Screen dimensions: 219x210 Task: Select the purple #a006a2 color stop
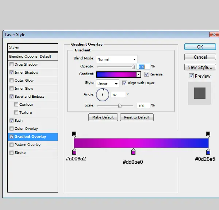tap(74, 152)
